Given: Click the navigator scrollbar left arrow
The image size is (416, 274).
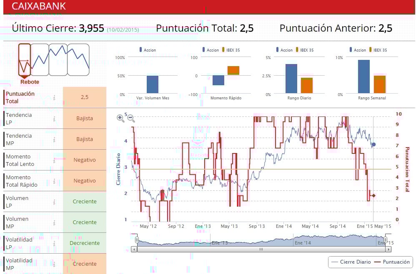Looking at the screenshot, I should pos(134,249).
